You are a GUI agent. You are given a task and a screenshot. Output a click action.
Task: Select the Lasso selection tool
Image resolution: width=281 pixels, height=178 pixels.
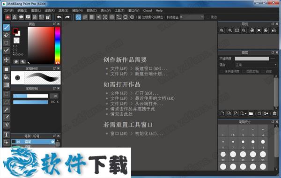click(7, 102)
